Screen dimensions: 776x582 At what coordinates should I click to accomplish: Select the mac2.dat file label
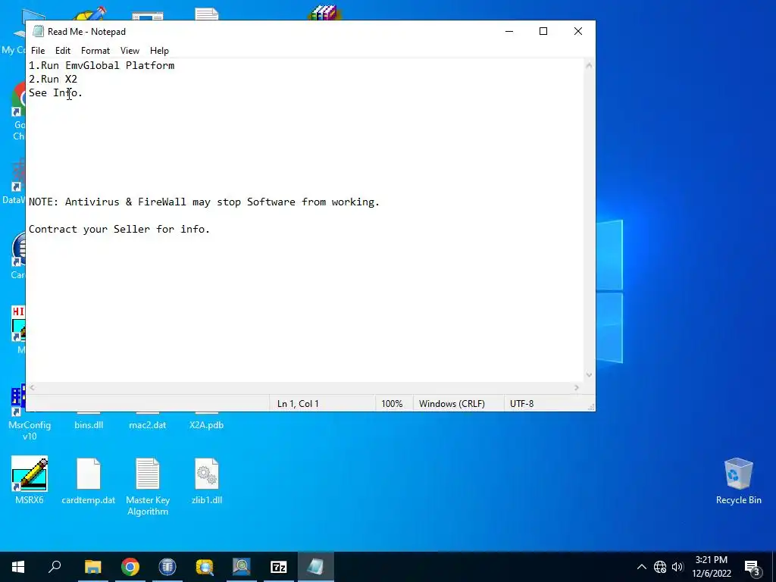click(148, 424)
